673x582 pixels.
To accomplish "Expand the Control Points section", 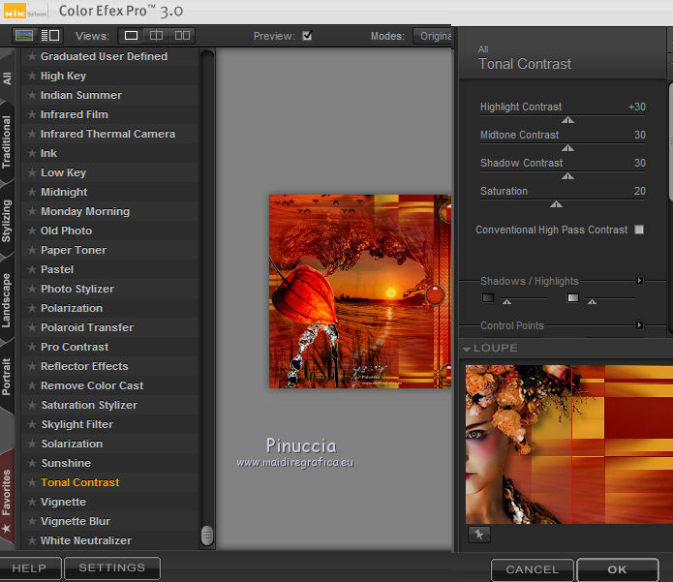I will pos(639,325).
